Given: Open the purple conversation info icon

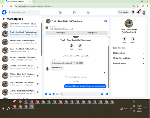Looking at the screenshot, I should pyautogui.click(x=106, y=21).
